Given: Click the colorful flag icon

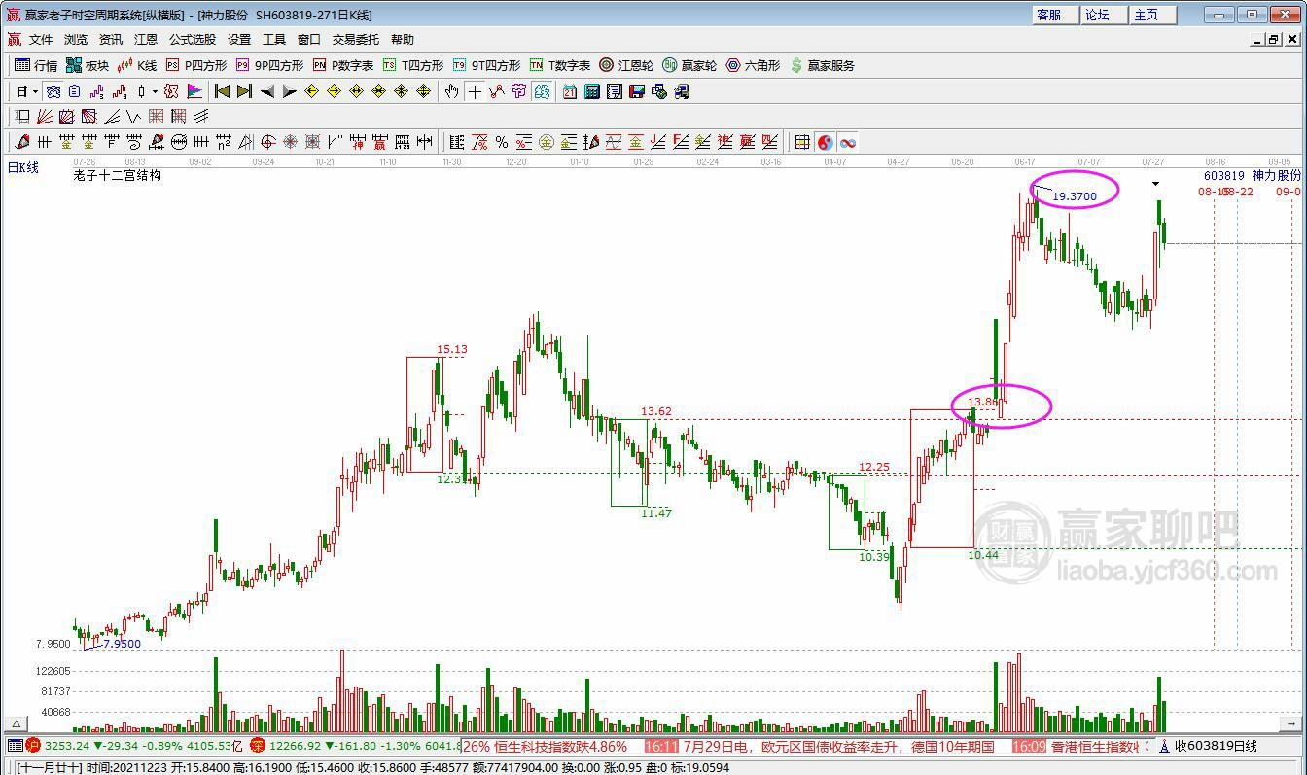Looking at the screenshot, I should [194, 91].
